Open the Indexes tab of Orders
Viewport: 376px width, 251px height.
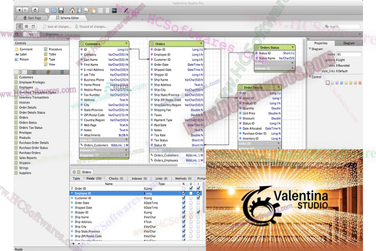139,178
